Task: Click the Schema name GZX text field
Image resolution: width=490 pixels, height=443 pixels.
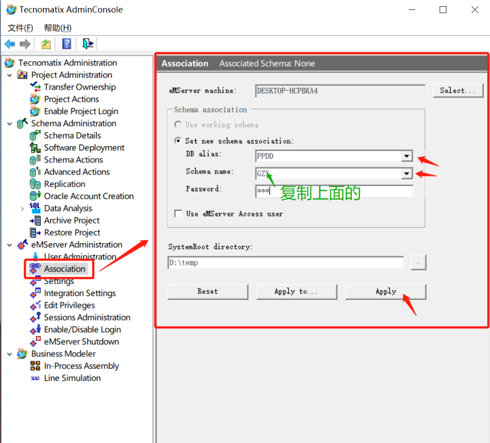Action: click(x=328, y=173)
